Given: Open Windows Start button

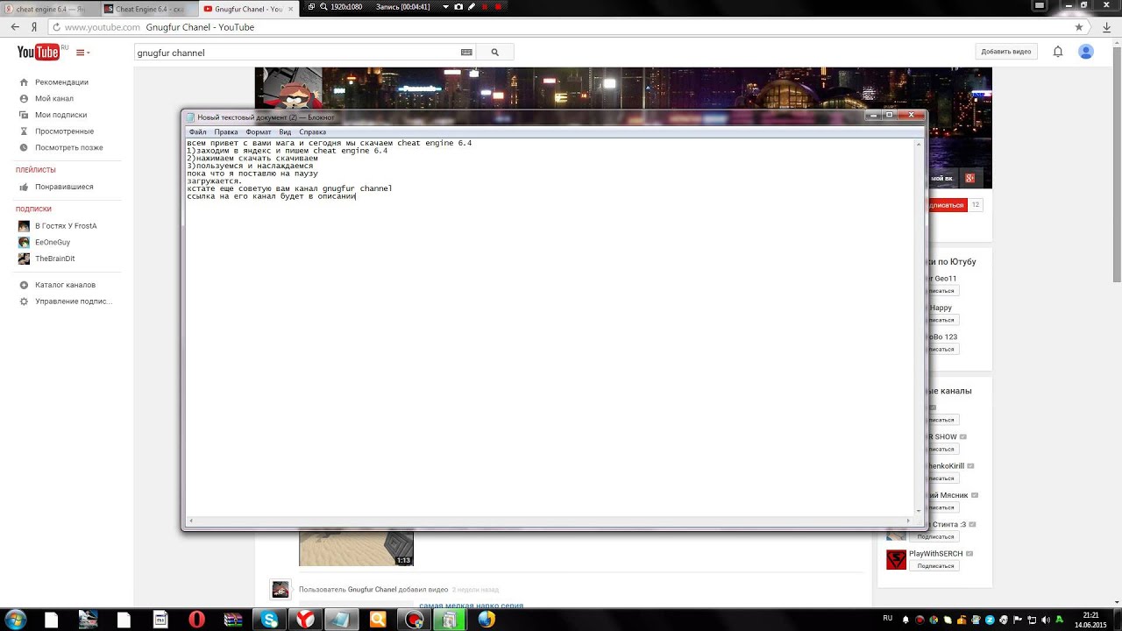Looking at the screenshot, I should coord(15,620).
